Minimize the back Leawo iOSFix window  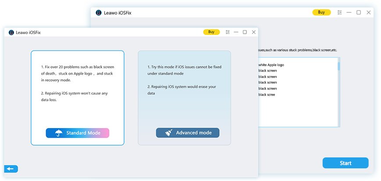click(349, 13)
